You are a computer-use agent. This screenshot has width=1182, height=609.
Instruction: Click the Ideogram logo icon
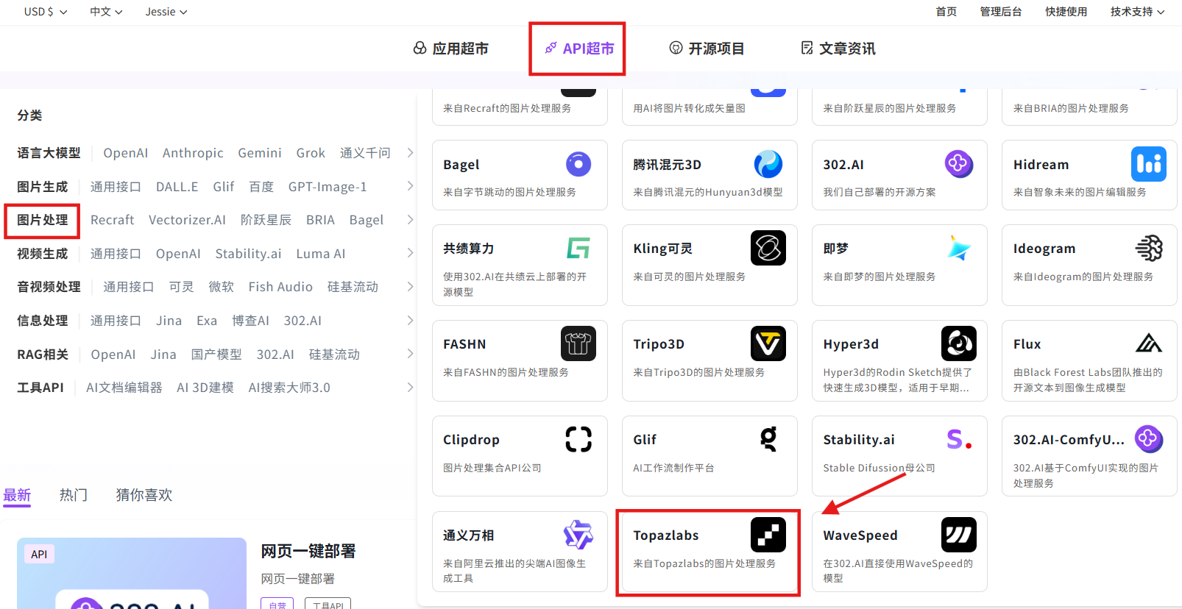point(1148,248)
